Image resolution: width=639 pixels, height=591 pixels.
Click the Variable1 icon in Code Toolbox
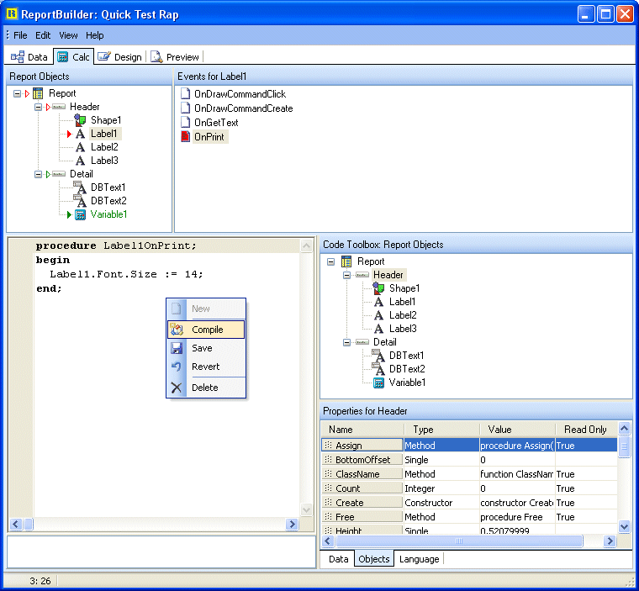coord(378,383)
